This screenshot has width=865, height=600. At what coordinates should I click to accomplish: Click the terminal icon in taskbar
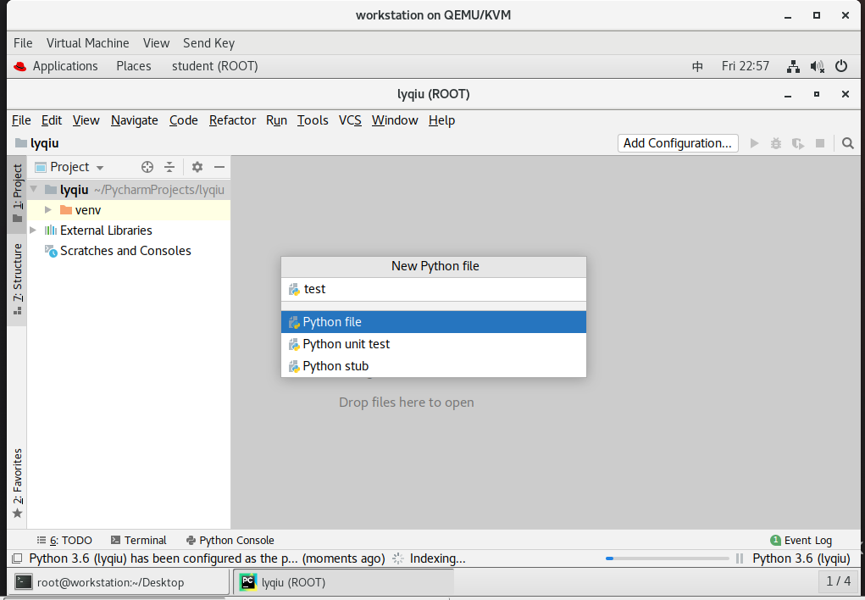[x=24, y=582]
